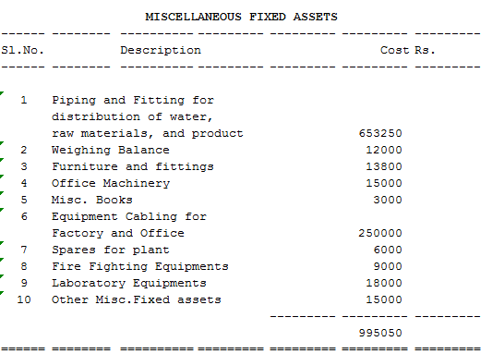This screenshot has height=354, width=492.
Task: Select the Other Misc.Fixed assets cell
Action: click(x=137, y=300)
